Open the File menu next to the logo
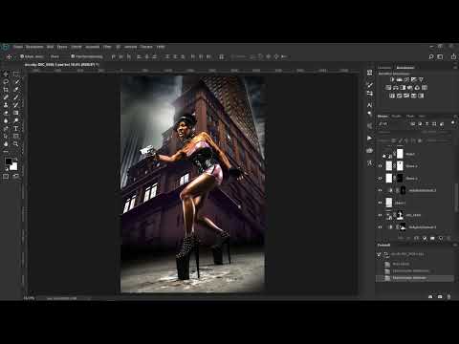Viewport: 459px width, 344px height. [x=18, y=47]
